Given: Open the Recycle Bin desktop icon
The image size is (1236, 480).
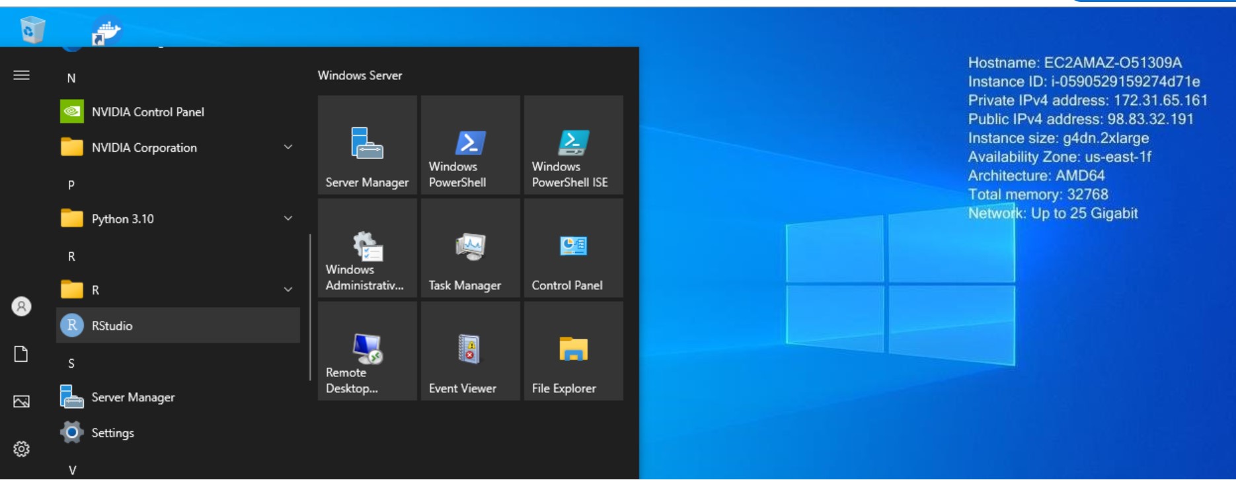Looking at the screenshot, I should pyautogui.click(x=32, y=30).
